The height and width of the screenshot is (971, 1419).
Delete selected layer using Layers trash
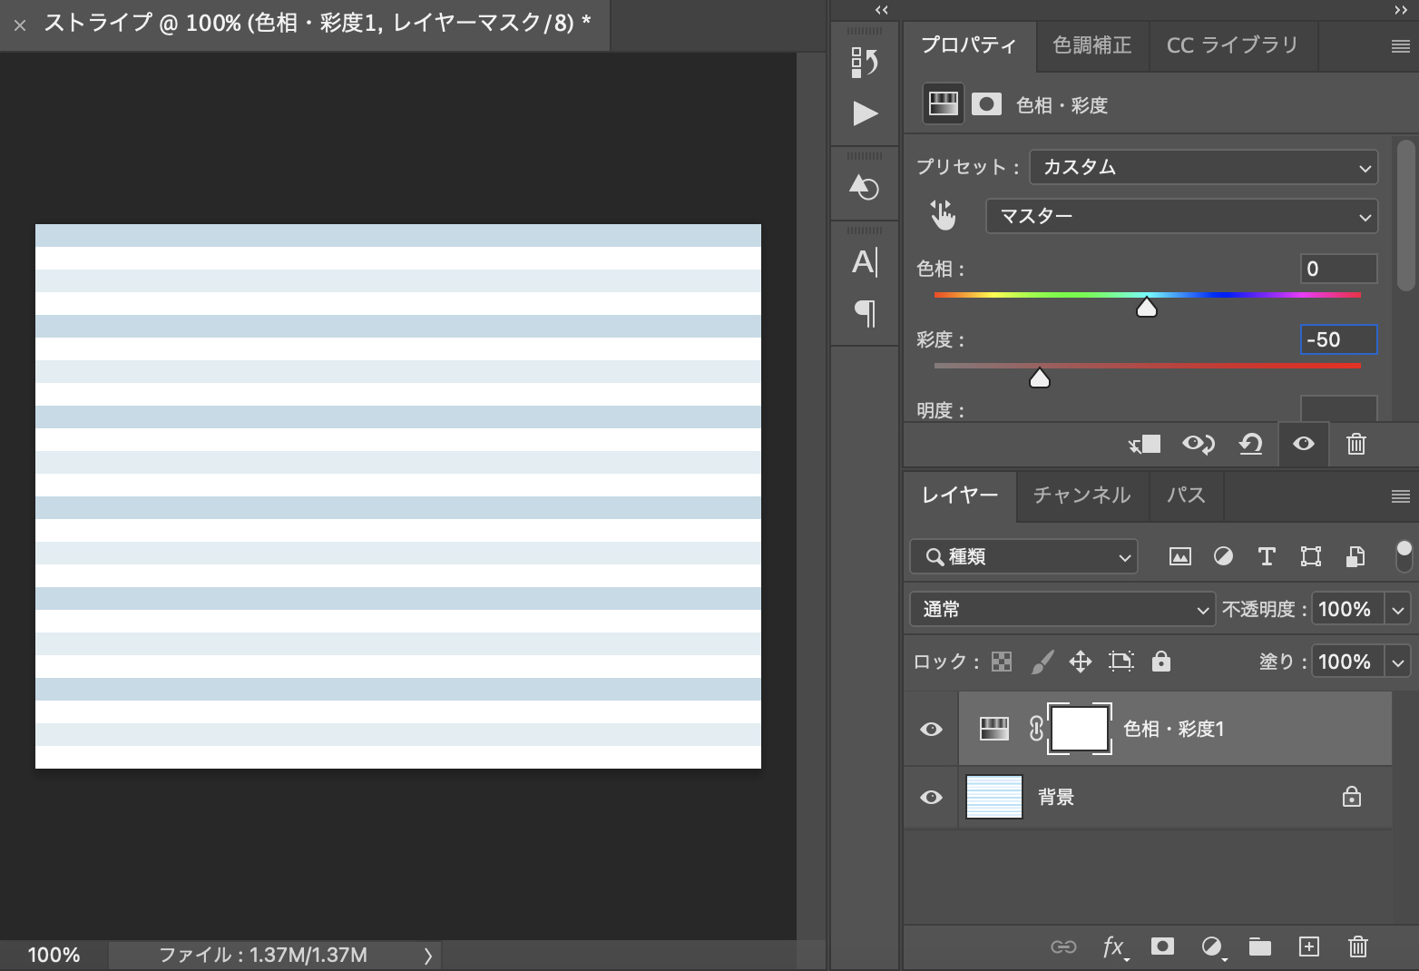click(1358, 946)
